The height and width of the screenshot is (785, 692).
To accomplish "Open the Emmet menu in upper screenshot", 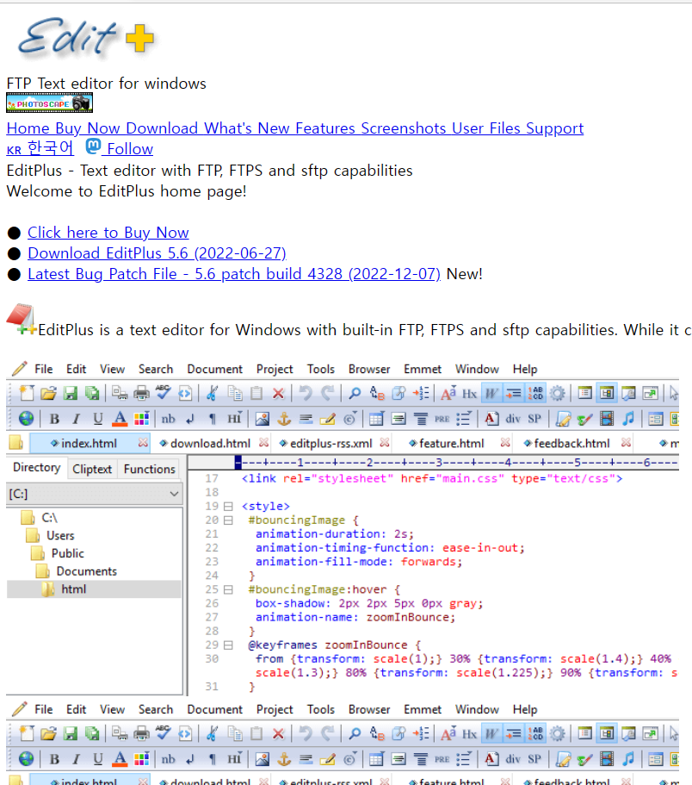I will (423, 369).
